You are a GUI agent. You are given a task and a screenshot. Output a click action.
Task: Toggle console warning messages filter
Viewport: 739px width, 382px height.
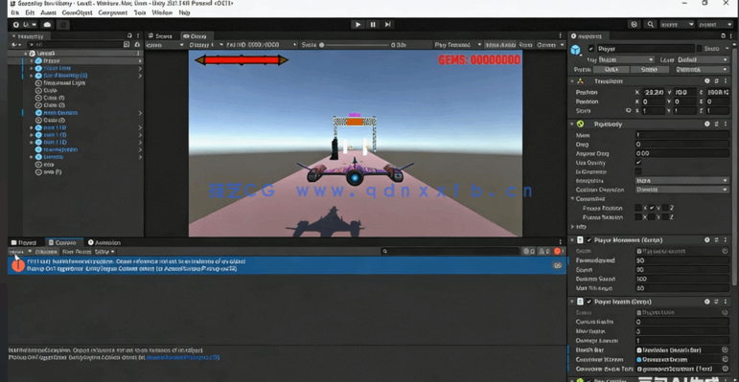(543, 252)
